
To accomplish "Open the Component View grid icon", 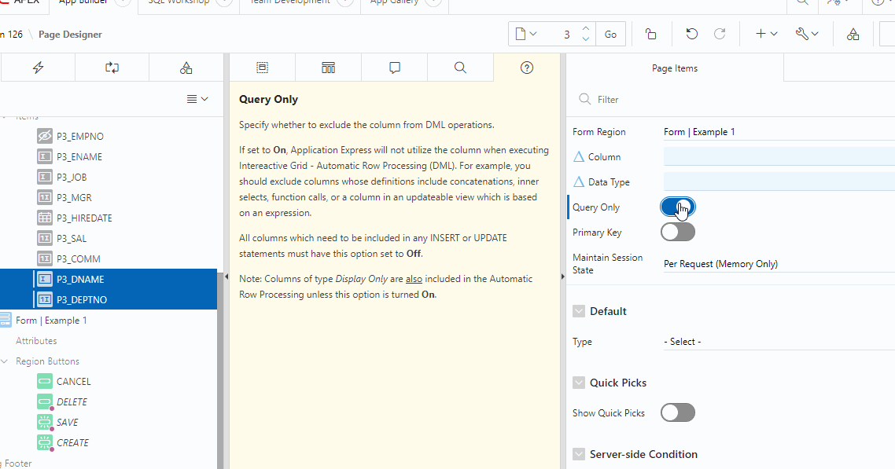I will [328, 68].
